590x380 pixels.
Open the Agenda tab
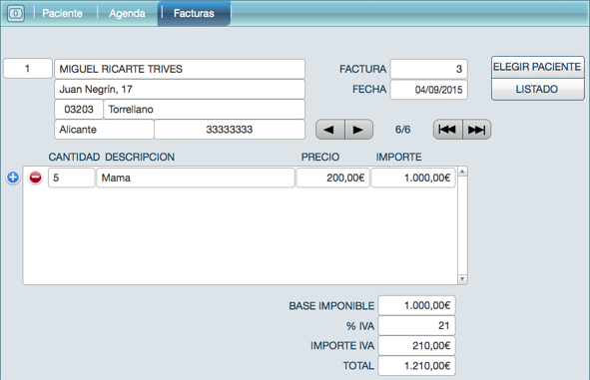pyautogui.click(x=127, y=13)
